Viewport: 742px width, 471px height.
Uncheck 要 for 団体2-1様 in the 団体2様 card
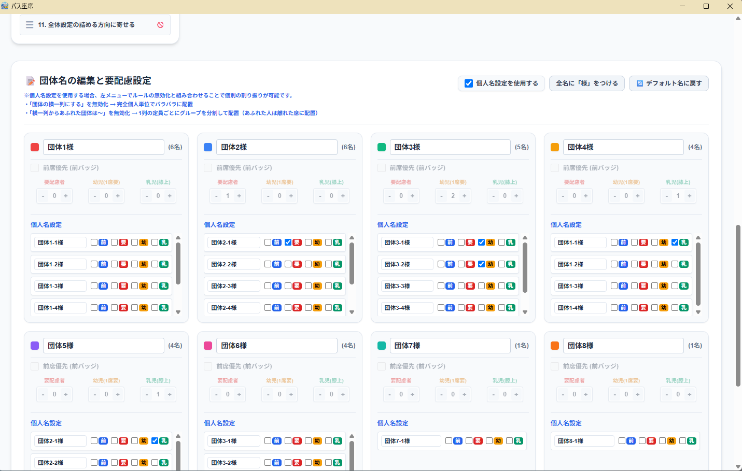click(x=288, y=242)
